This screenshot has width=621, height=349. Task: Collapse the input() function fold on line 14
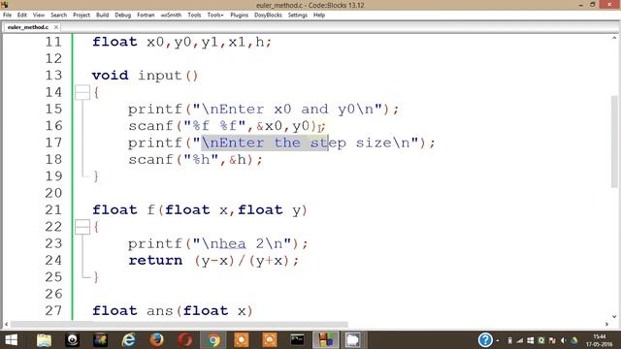click(x=82, y=93)
